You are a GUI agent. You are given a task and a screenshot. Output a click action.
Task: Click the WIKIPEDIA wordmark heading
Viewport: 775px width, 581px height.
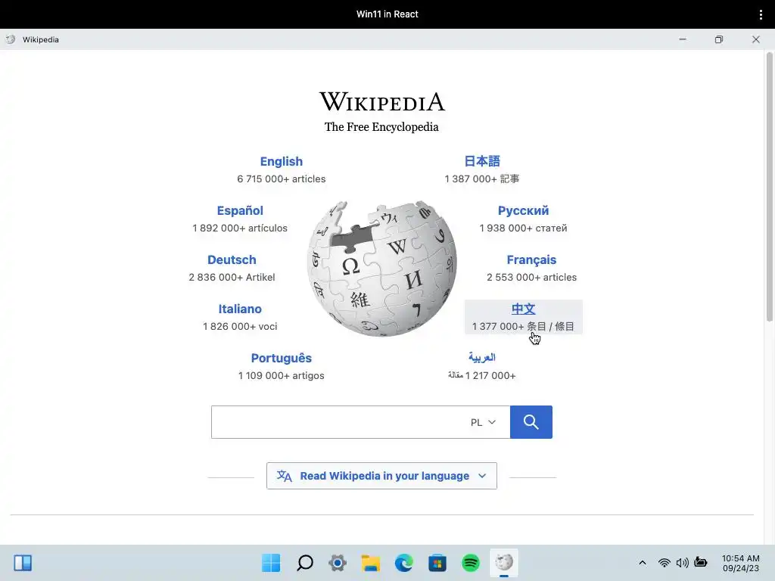pyautogui.click(x=381, y=102)
